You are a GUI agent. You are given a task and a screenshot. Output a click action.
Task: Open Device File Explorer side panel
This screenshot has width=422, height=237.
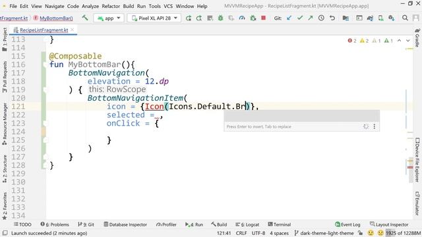click(417, 160)
